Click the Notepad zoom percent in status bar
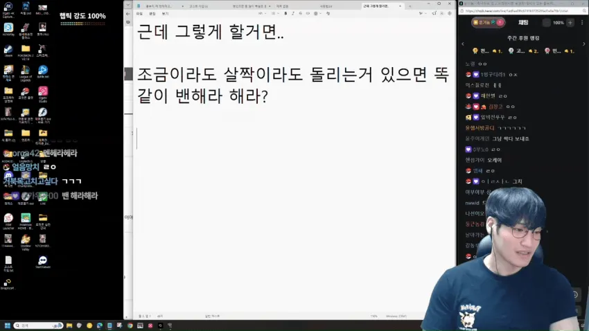Viewport: 589px width, 331px height. (373, 316)
